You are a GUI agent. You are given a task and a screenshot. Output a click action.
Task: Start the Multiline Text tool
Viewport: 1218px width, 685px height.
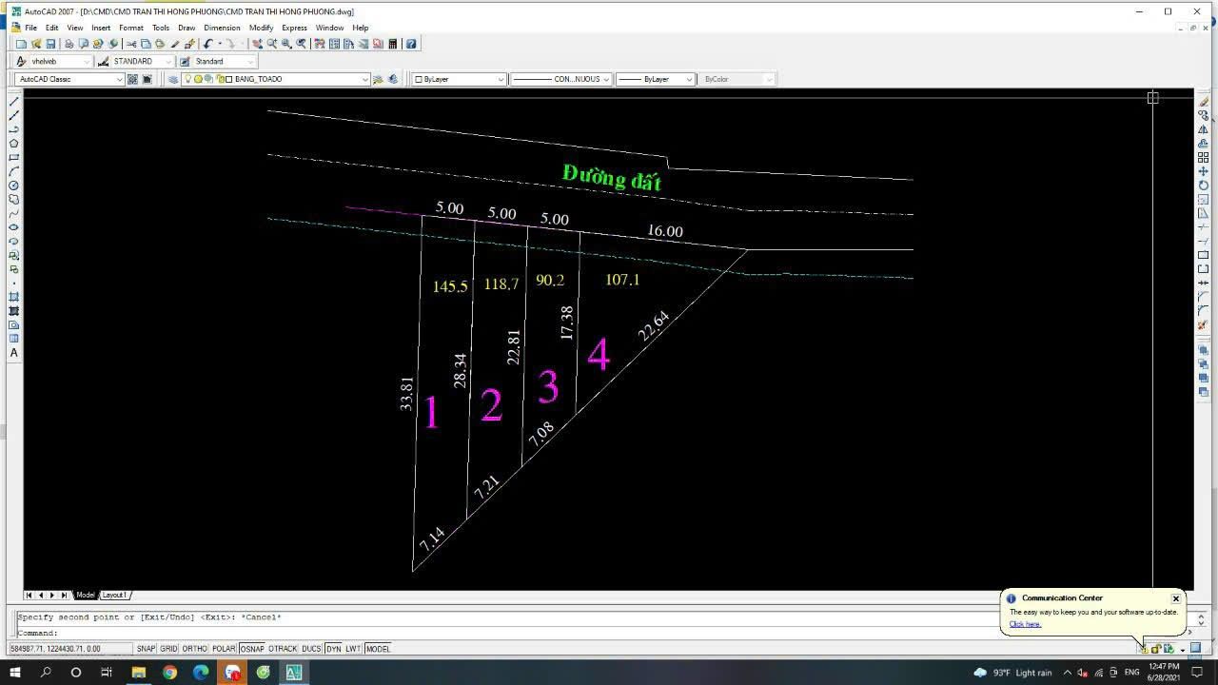(x=13, y=354)
